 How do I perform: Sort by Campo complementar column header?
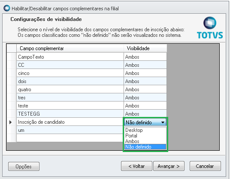(x=70, y=48)
